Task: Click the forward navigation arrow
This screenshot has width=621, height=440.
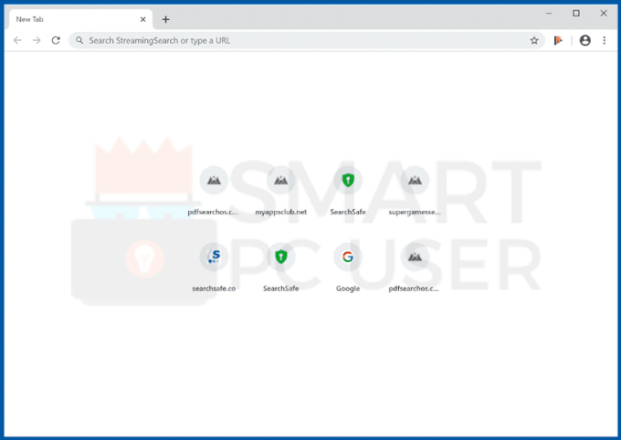Action: tap(37, 40)
